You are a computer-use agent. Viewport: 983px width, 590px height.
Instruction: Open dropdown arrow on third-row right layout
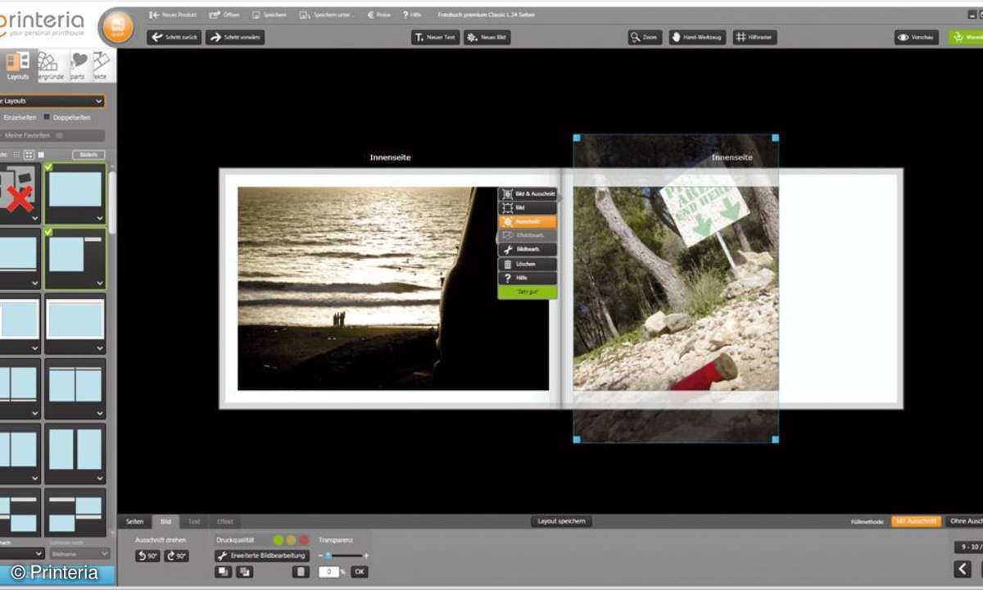point(99,347)
